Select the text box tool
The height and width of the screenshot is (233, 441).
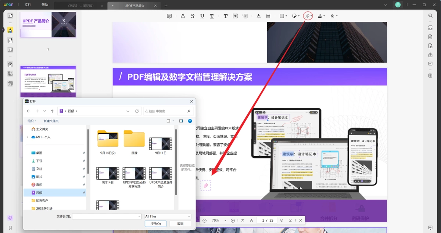click(x=235, y=16)
